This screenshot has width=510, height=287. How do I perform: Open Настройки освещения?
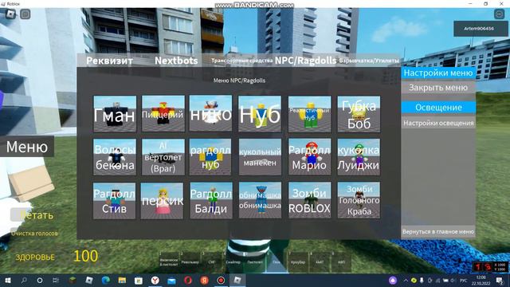point(438,123)
